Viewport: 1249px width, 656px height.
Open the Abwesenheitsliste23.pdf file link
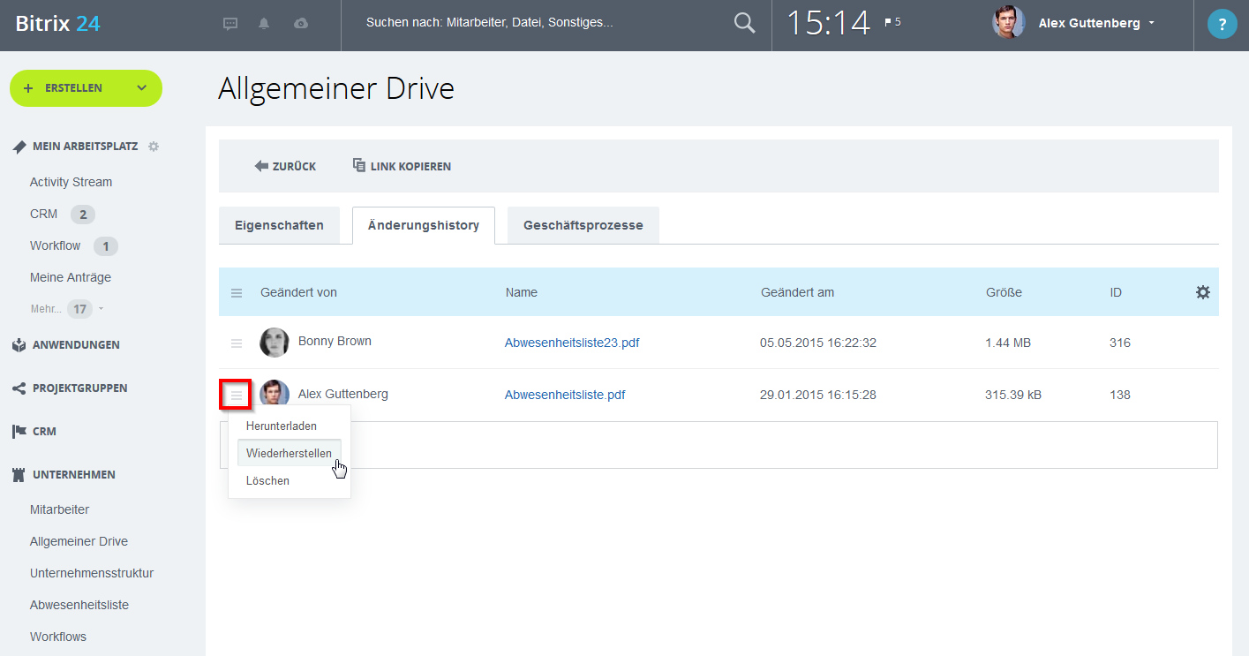pyautogui.click(x=572, y=342)
